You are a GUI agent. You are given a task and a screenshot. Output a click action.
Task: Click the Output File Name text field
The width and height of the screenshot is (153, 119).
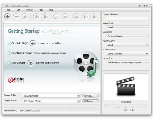pos(127,19)
